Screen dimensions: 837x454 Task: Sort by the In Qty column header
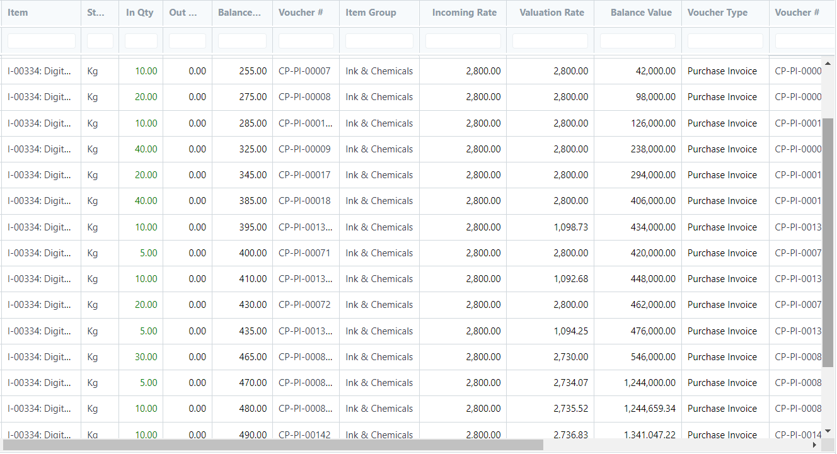click(x=140, y=13)
